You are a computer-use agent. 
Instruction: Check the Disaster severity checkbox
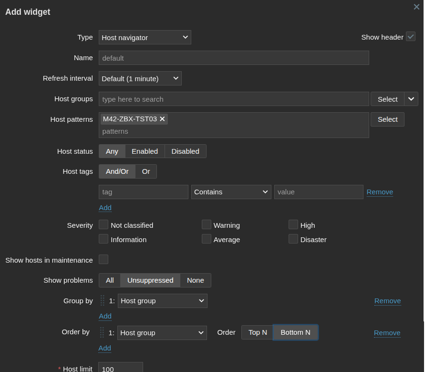(x=293, y=239)
